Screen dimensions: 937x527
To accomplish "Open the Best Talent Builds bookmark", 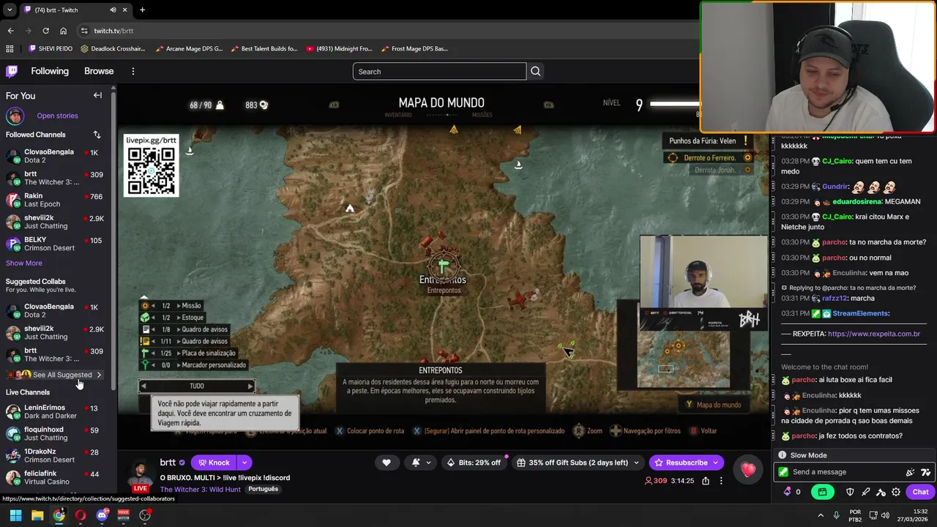I will [x=264, y=49].
